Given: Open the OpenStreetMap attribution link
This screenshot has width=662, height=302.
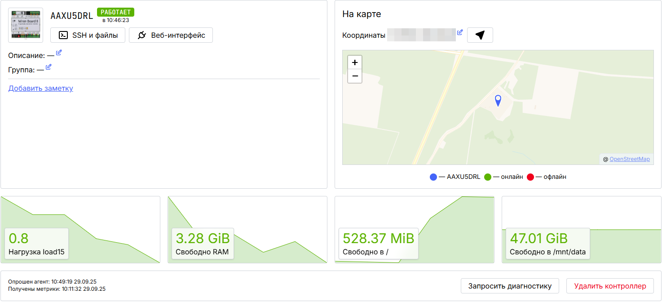Looking at the screenshot, I should pos(629,159).
